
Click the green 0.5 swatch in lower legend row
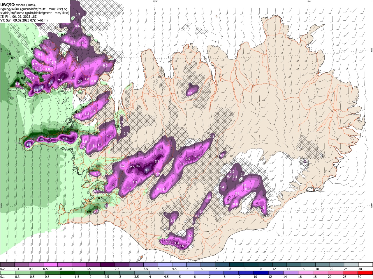(x=37, y=273)
